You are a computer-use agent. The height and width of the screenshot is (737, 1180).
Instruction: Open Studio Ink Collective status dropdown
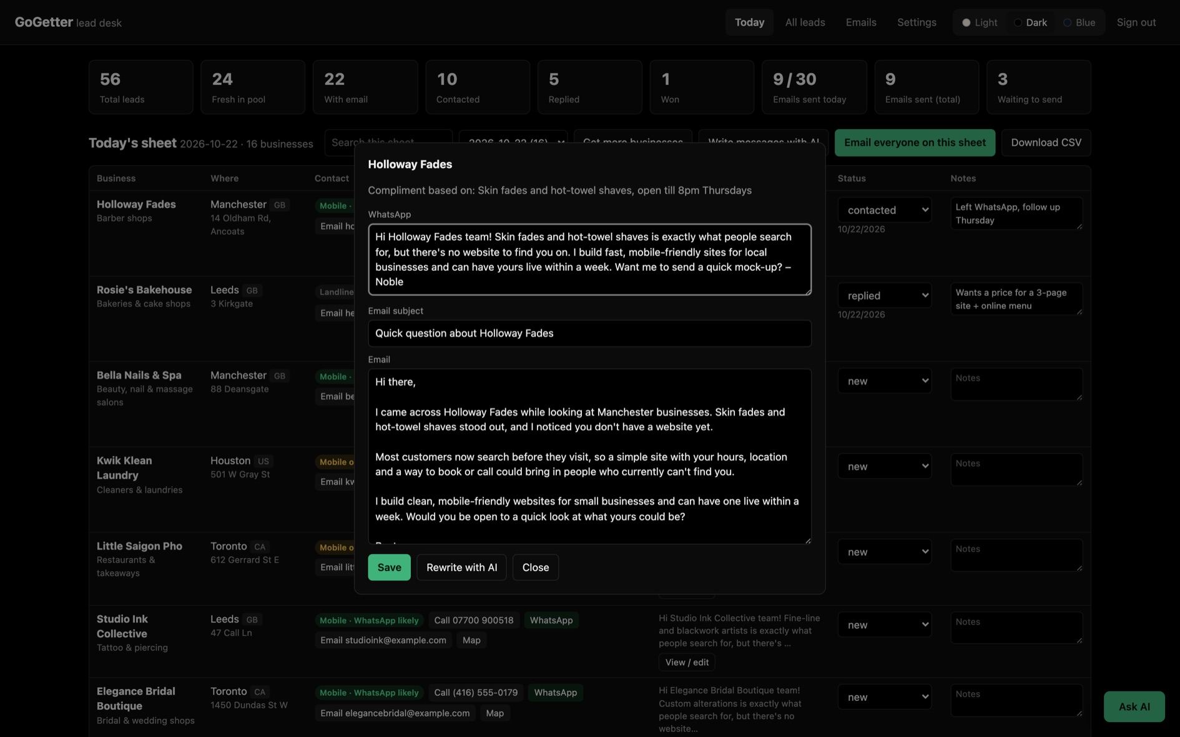pos(885,625)
